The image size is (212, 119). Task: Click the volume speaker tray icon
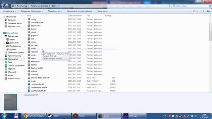click(195, 116)
